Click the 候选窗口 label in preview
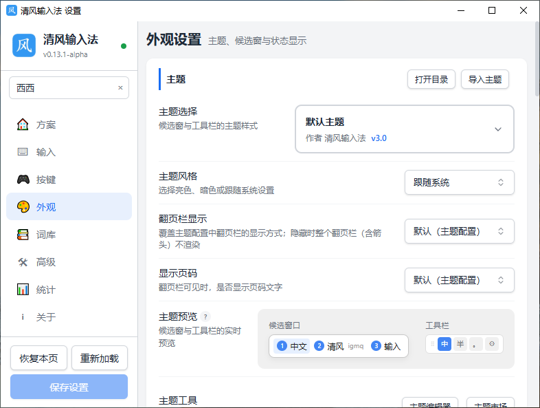The image size is (540, 408). (x=284, y=325)
